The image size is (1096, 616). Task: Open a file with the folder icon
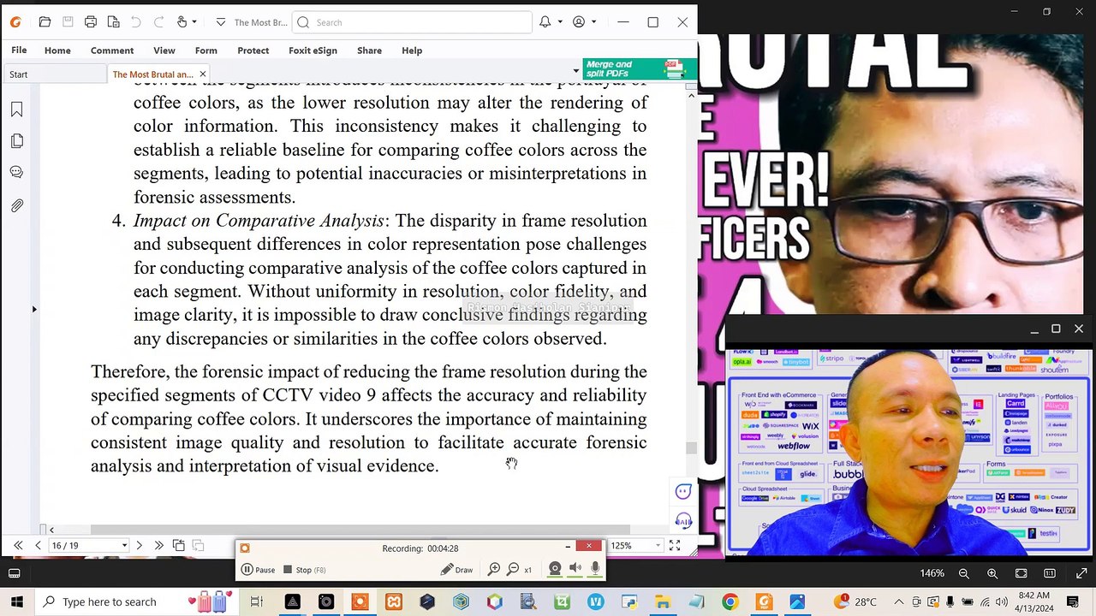[x=45, y=22]
